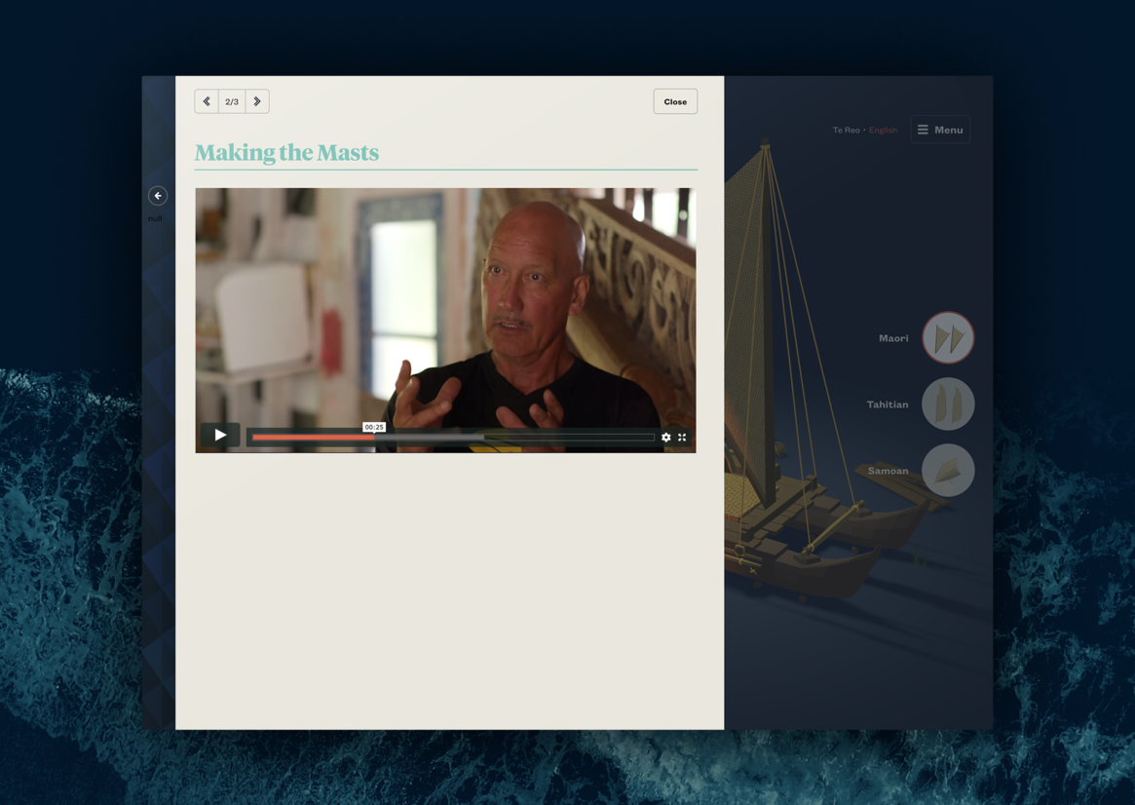
Task: Click the circular back arrow on left edge
Action: [x=158, y=196]
